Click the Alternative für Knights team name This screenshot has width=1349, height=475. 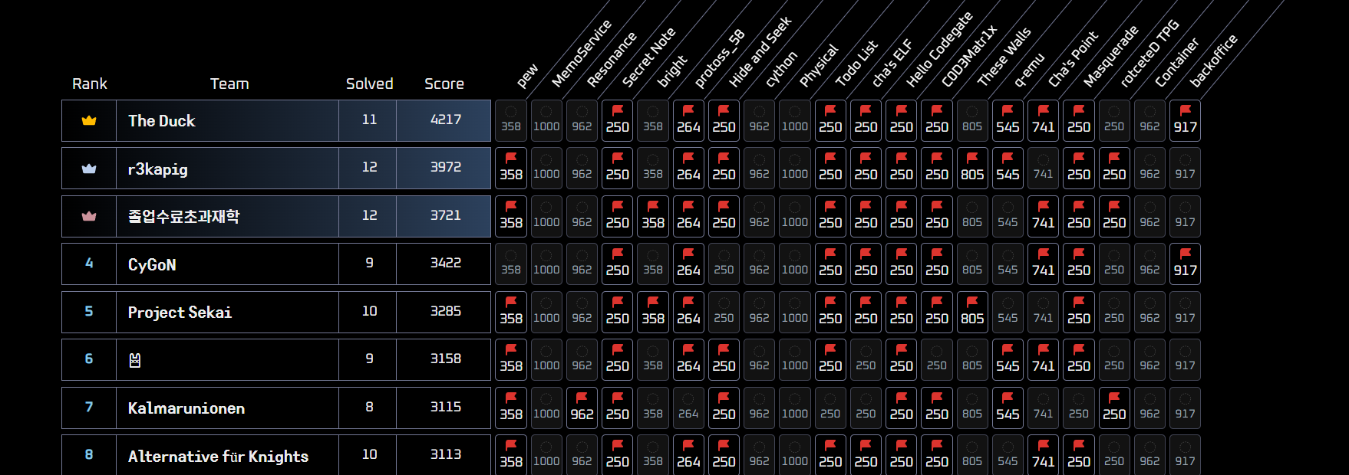(218, 457)
